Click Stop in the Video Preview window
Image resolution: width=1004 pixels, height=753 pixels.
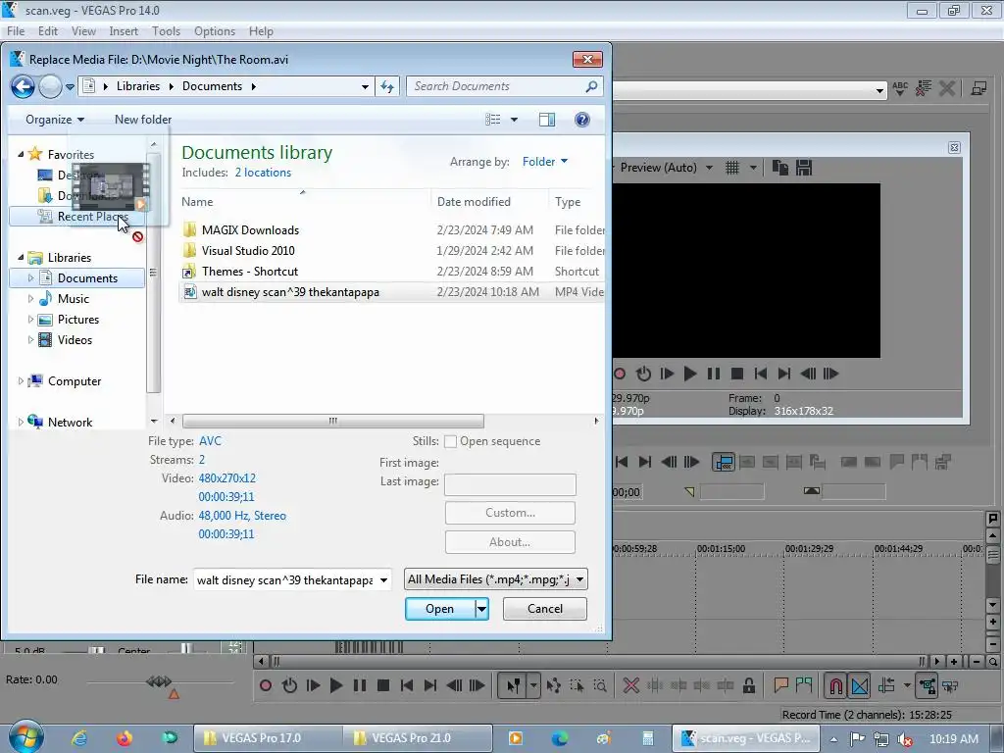tap(737, 374)
